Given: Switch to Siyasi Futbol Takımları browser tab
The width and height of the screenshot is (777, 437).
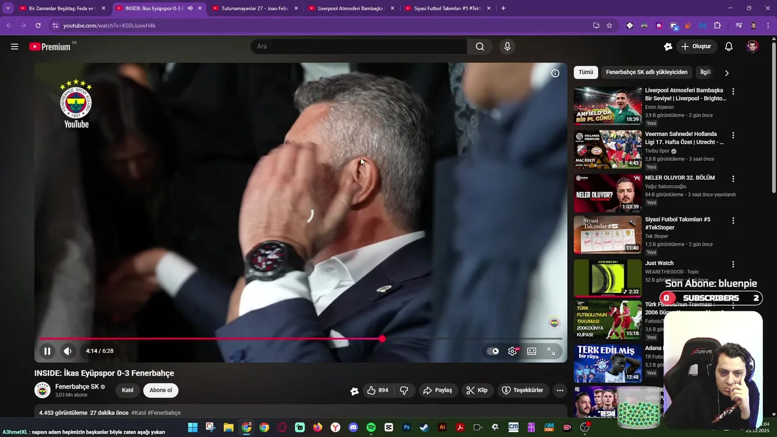Looking at the screenshot, I should (x=447, y=8).
